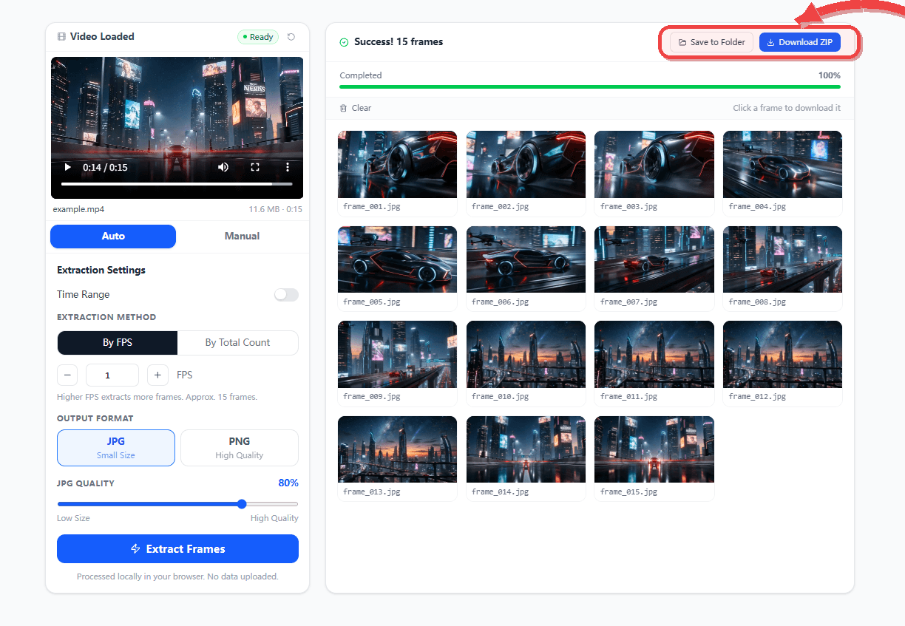Click Save to Folder button
This screenshot has width=905, height=626.
point(711,42)
